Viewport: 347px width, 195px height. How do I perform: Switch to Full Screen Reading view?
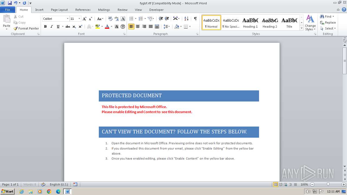(x=281, y=184)
